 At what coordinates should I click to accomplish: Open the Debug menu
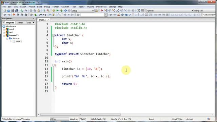pos(47,7)
